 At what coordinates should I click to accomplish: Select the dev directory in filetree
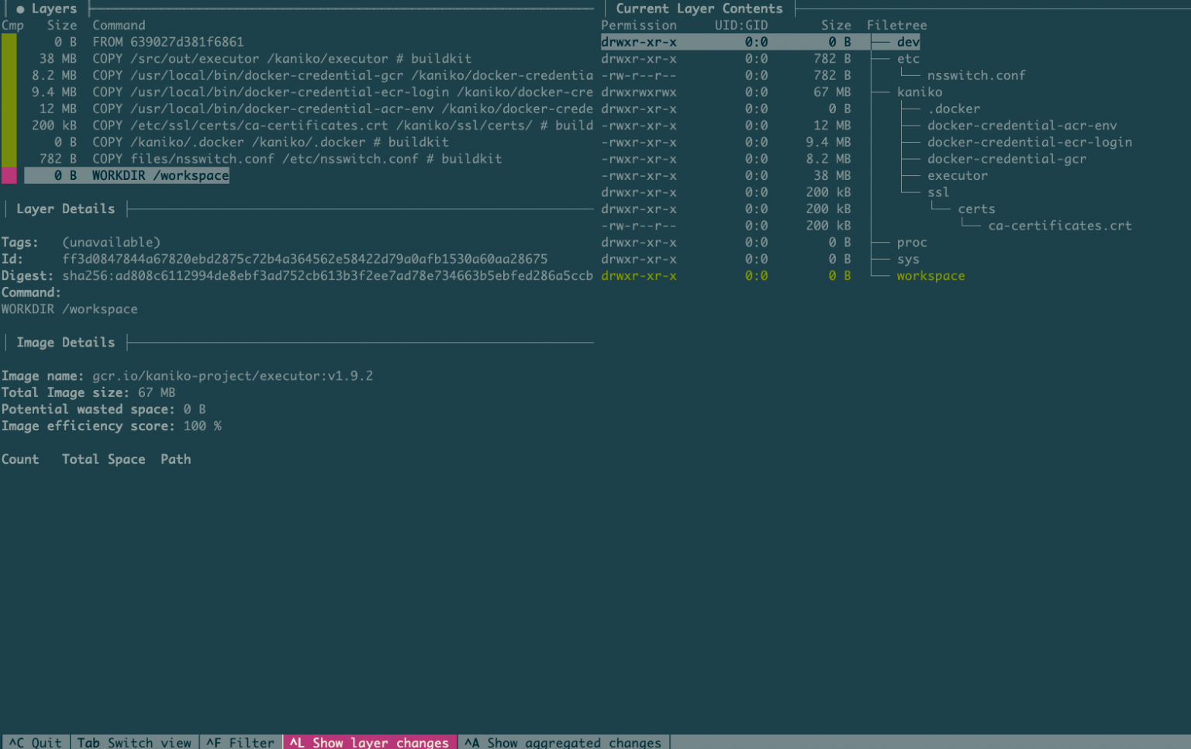(x=908, y=42)
